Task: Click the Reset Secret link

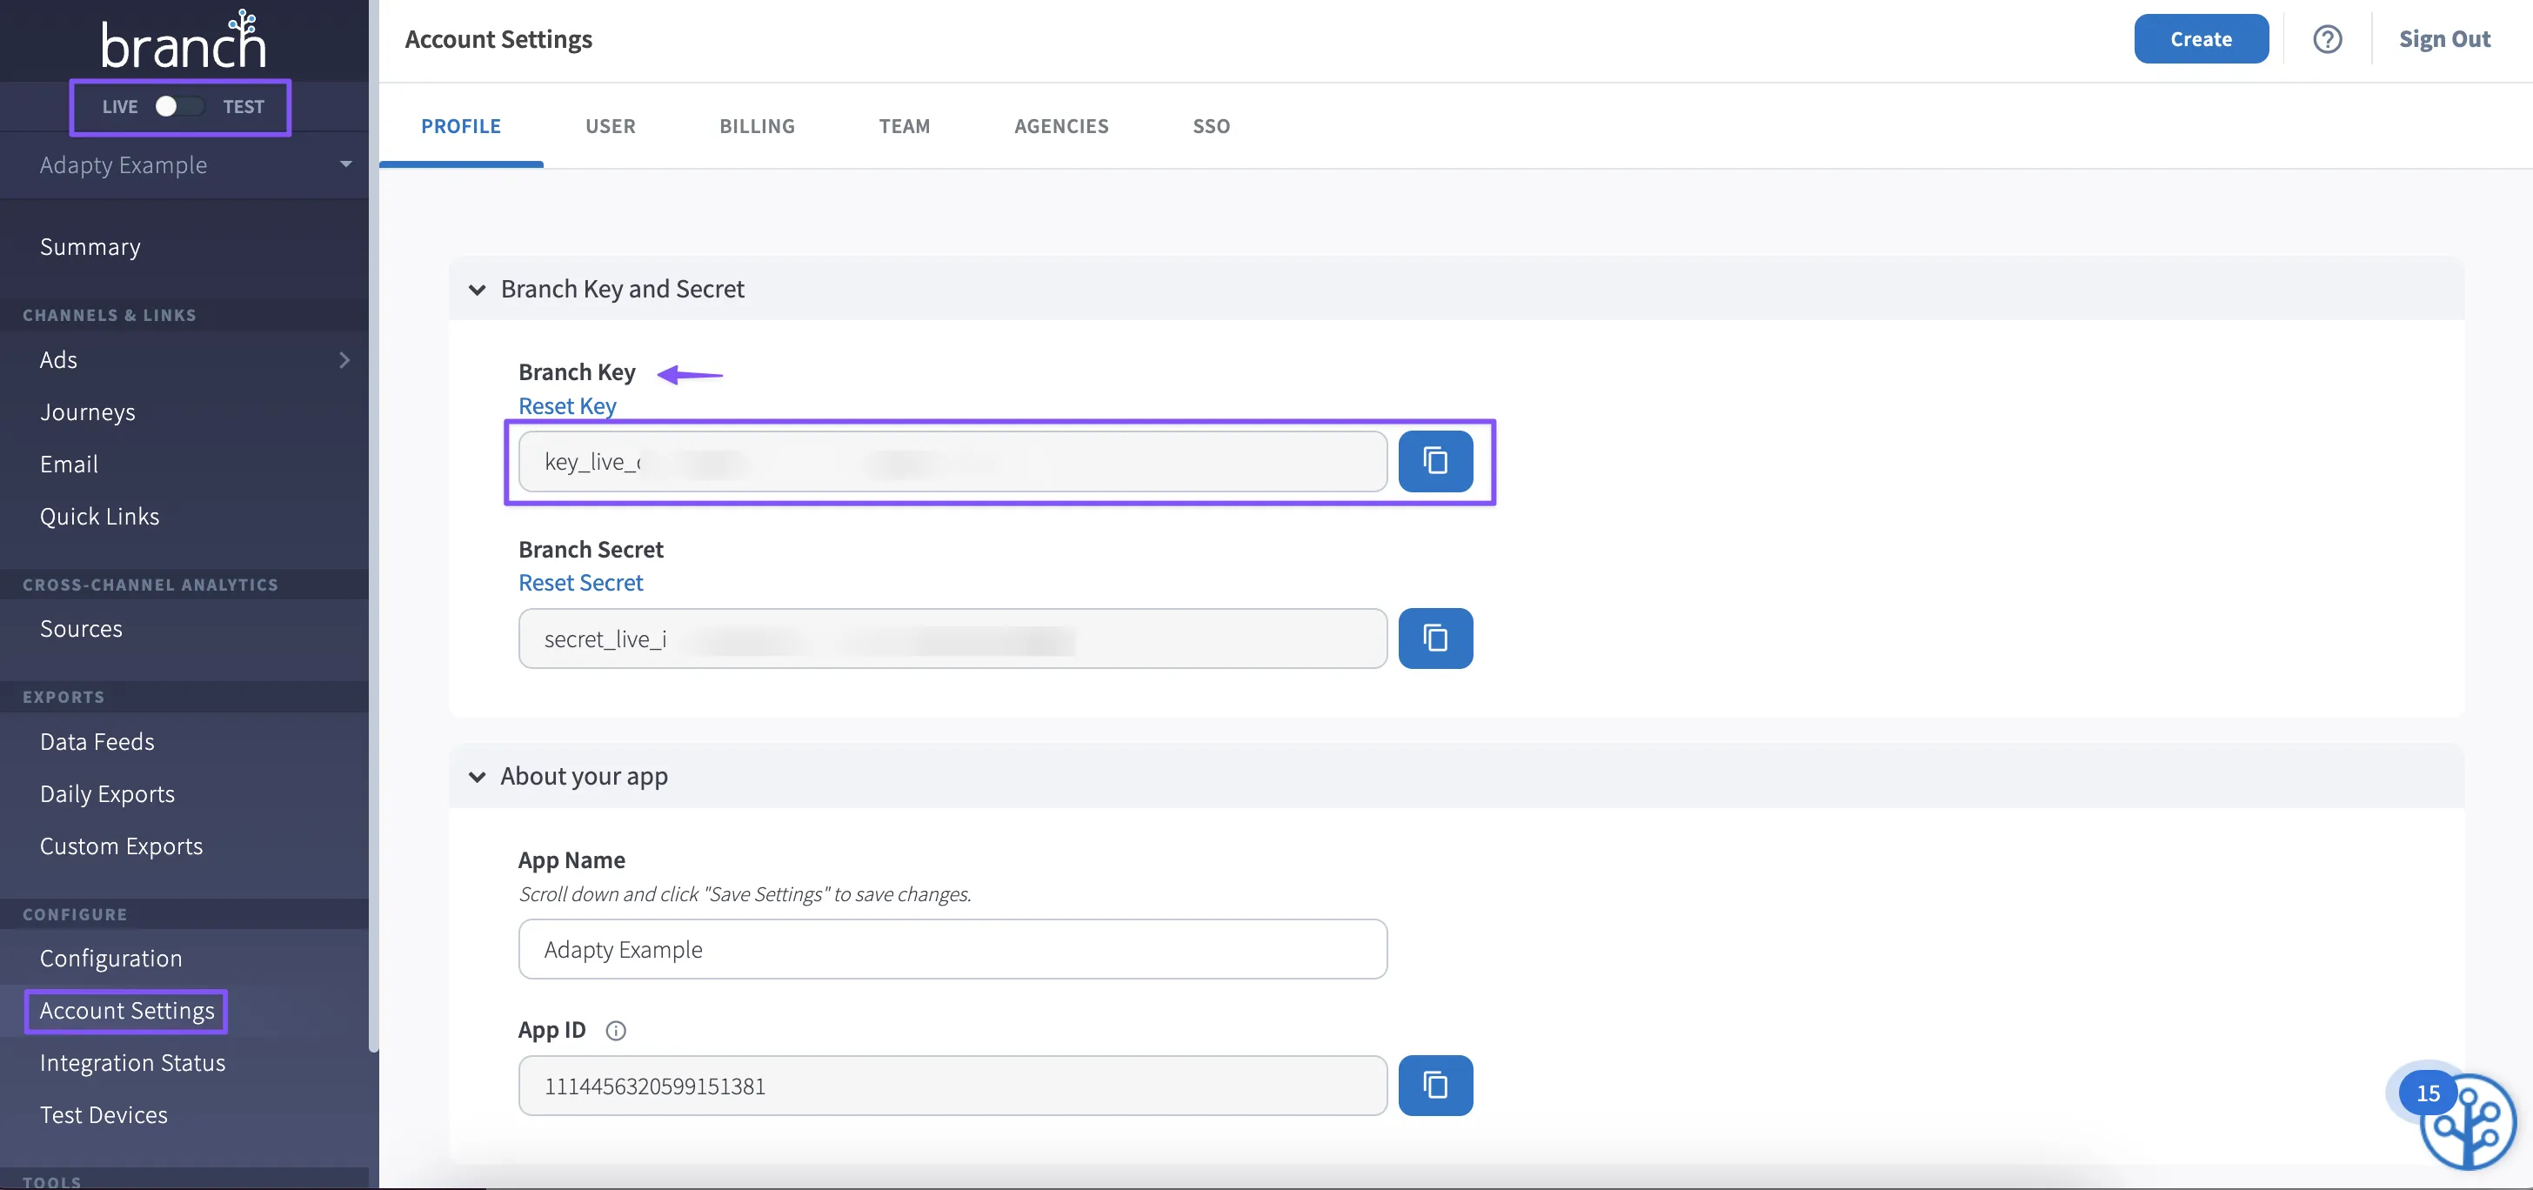Action: 580,583
